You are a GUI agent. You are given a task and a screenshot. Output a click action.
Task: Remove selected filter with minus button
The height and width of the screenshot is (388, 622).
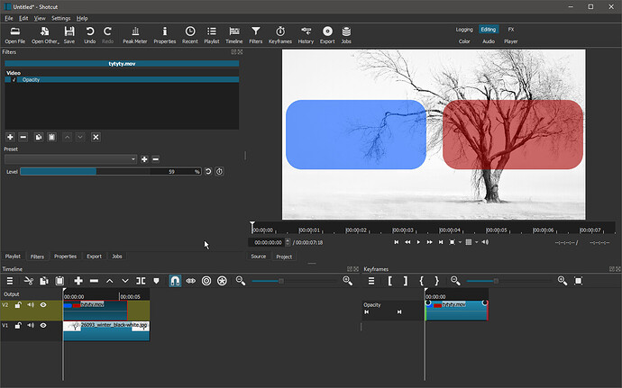point(23,137)
